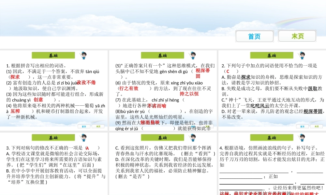326x195 pixels.
Task: Click the mascot icon on question 4 slide
Action: pos(302,137)
